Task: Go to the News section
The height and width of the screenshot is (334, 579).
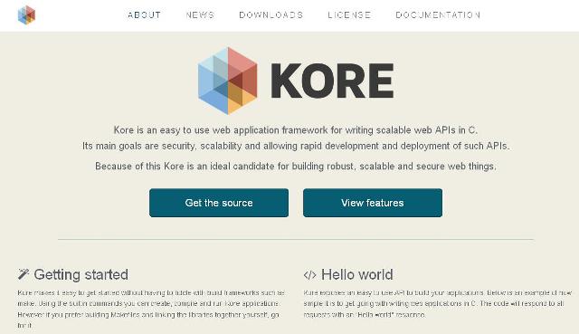Action: pyautogui.click(x=200, y=14)
